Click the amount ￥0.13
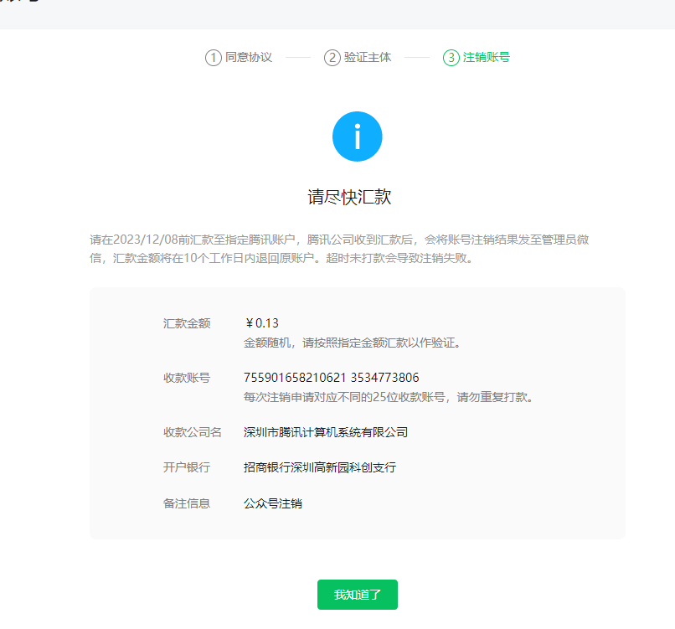The image size is (675, 629). click(262, 323)
